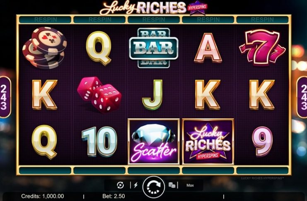
Task: Click the Lucky Riches Hyperspins wild symbol
Action: click(208, 141)
